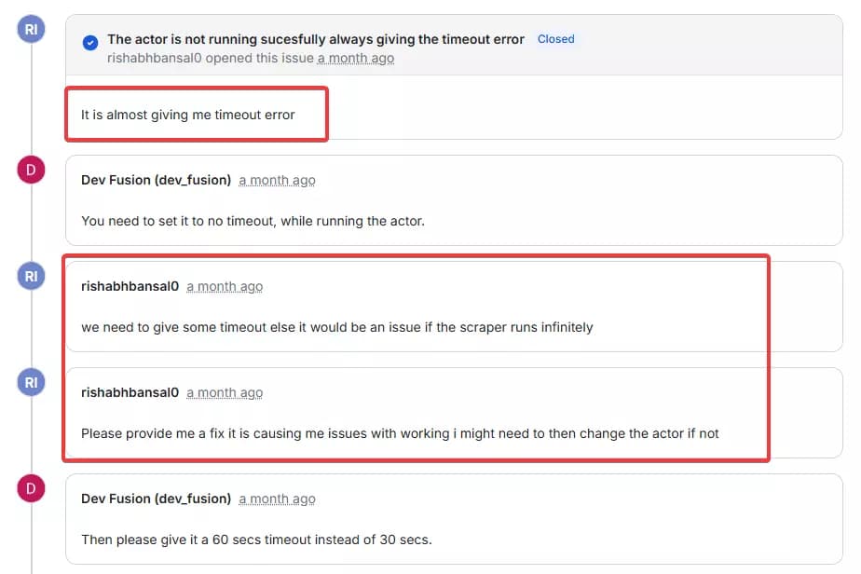The width and height of the screenshot is (861, 574).
Task: Open the issue title about the timeout error
Action: coord(315,39)
